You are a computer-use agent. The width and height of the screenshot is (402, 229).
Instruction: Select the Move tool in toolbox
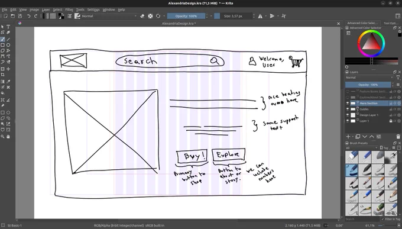pos(8,69)
